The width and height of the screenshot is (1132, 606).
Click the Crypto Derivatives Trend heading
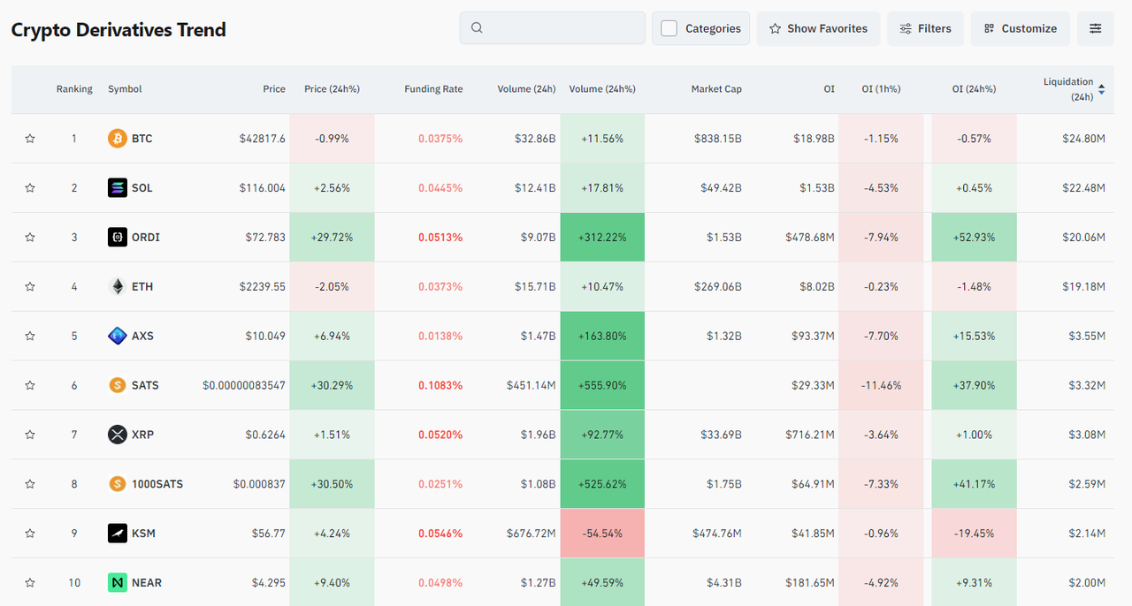click(119, 30)
